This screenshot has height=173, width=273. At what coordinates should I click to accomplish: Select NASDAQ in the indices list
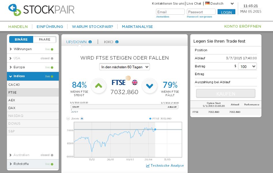33,116
